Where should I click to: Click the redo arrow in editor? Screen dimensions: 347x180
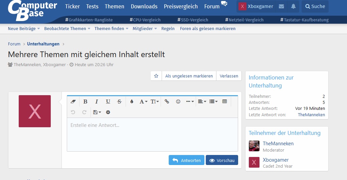(x=84, y=112)
